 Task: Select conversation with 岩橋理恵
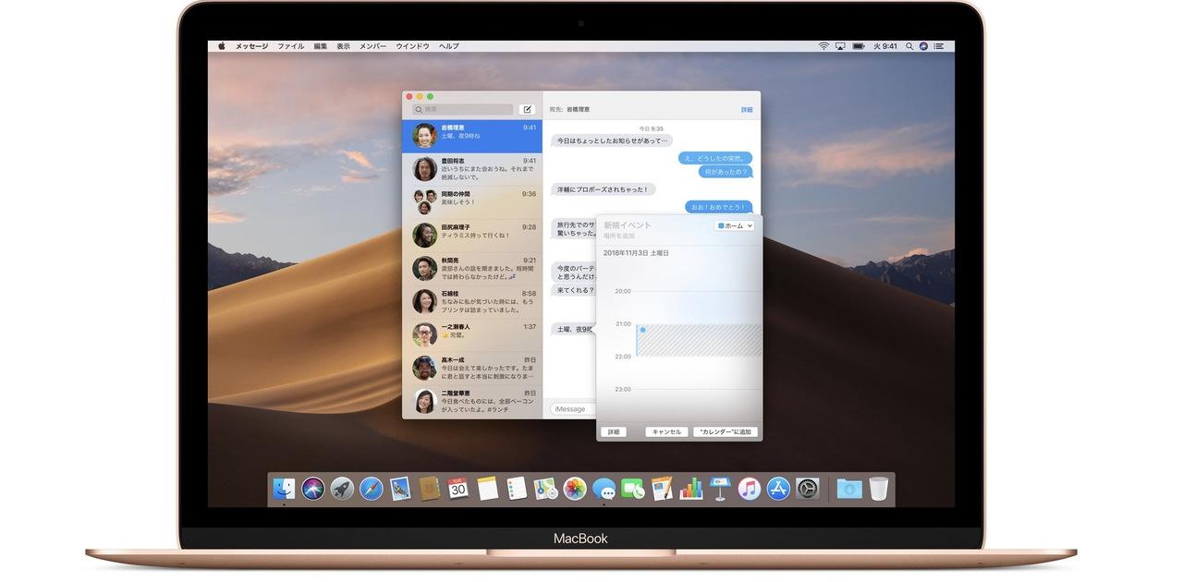(472, 136)
